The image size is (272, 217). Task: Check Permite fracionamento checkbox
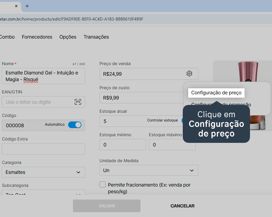coord(103,184)
